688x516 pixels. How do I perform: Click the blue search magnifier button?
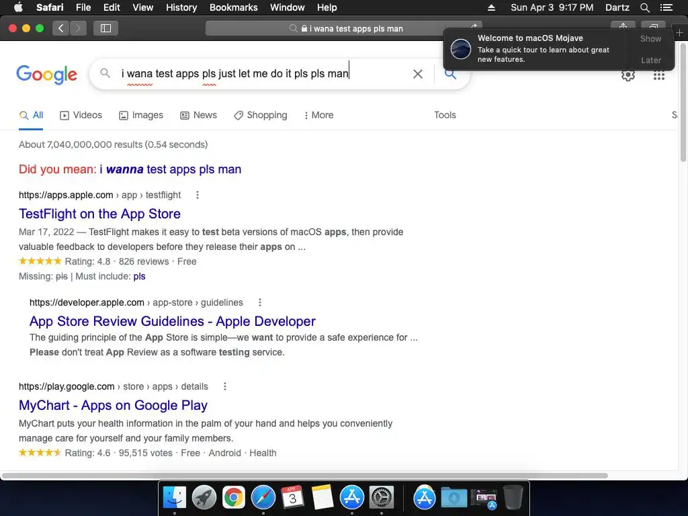pyautogui.click(x=451, y=75)
